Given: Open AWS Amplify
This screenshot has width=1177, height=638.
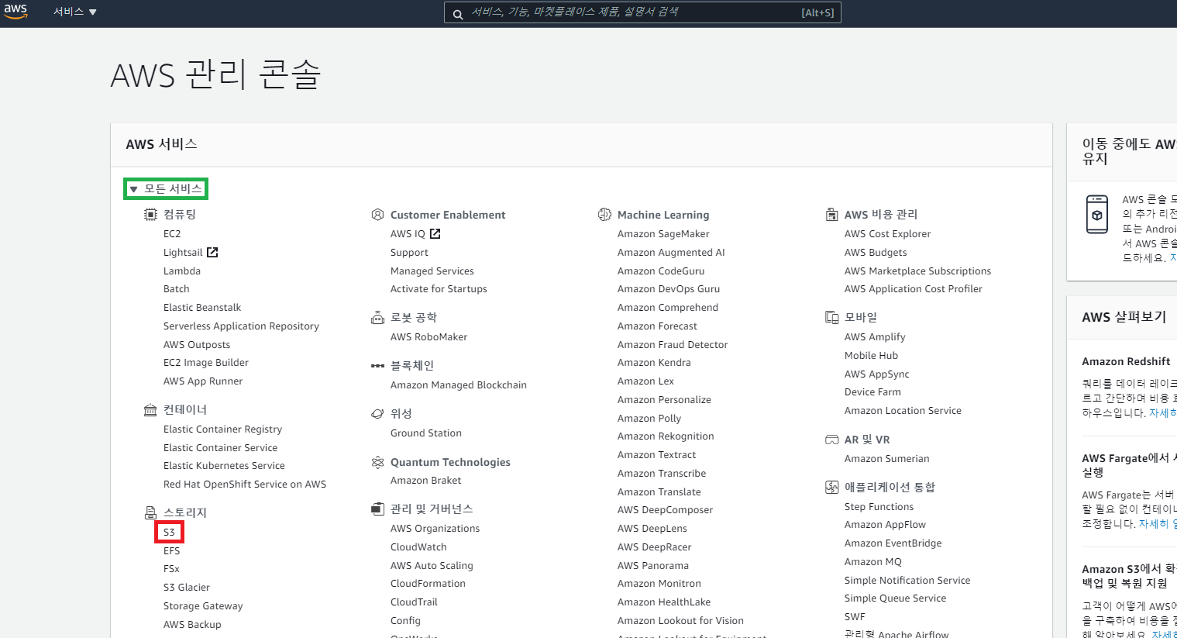Looking at the screenshot, I should tap(875, 337).
